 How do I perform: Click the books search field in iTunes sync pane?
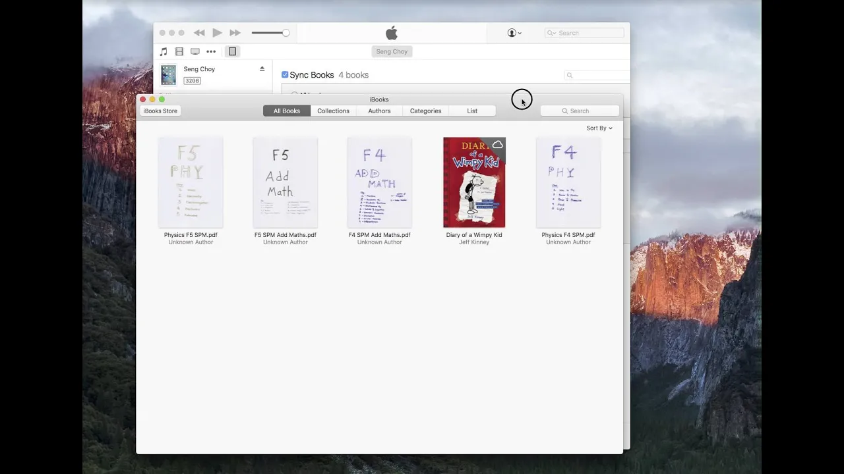(597, 75)
